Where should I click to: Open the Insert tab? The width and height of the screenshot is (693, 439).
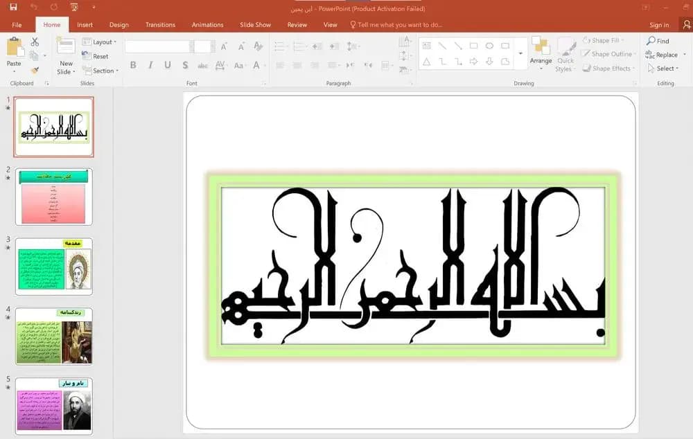(85, 25)
